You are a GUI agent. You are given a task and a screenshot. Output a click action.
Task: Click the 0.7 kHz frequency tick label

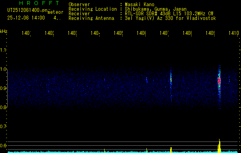[4, 127]
